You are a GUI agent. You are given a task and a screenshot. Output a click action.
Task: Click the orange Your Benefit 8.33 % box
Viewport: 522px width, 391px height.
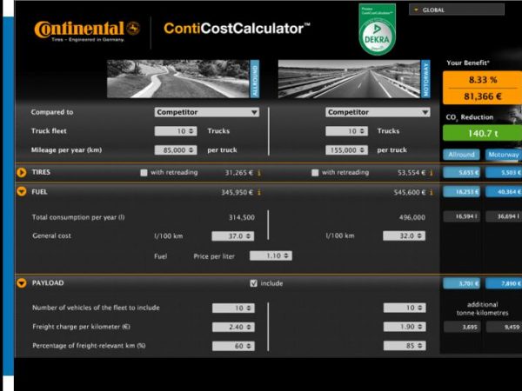click(x=482, y=88)
